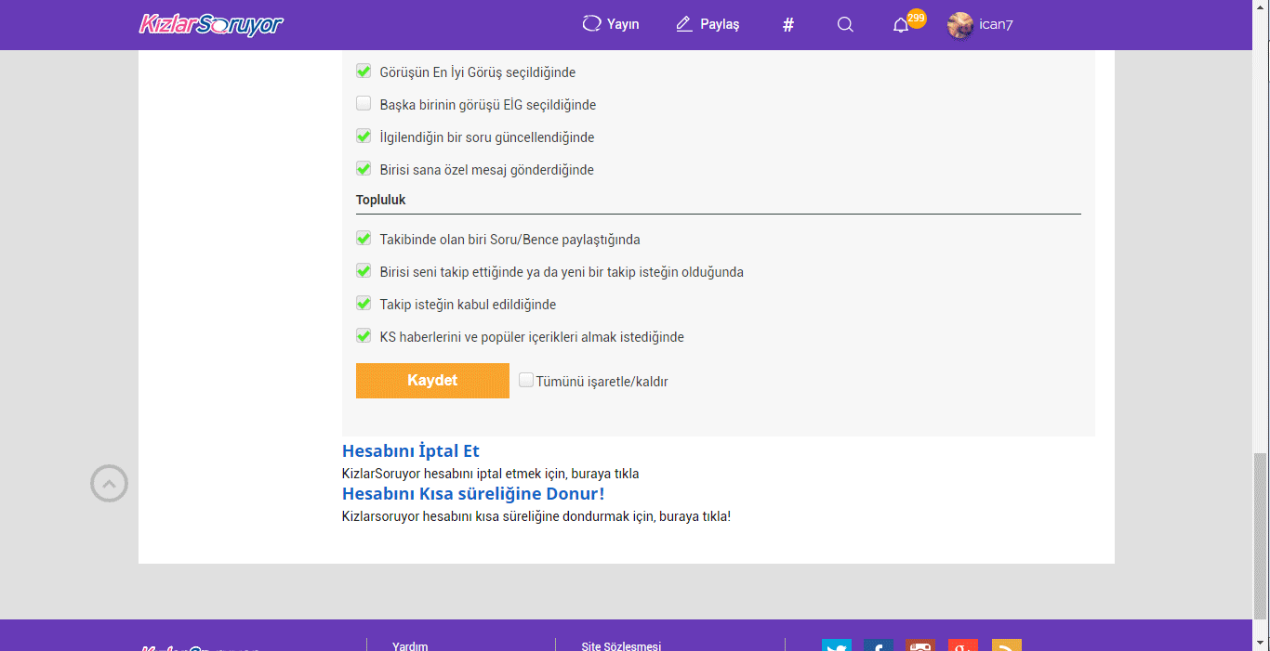This screenshot has width=1270, height=651.
Task: Open the Google Plus footer icon
Action: tap(963, 645)
